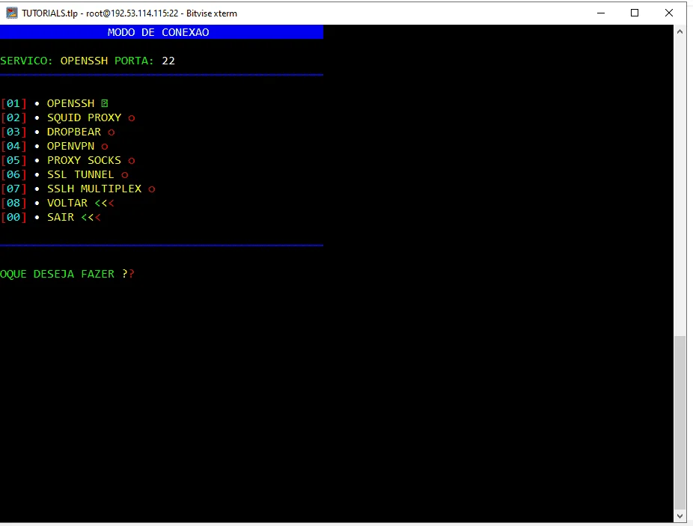Image resolution: width=693 pixels, height=526 pixels.
Task: Click the red circle beside SQUID PROXY
Action: pyautogui.click(x=131, y=118)
